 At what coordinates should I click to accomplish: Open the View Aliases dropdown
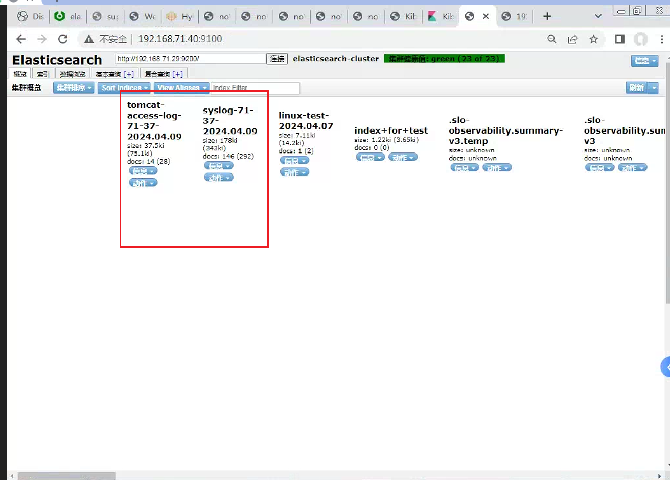click(x=181, y=88)
